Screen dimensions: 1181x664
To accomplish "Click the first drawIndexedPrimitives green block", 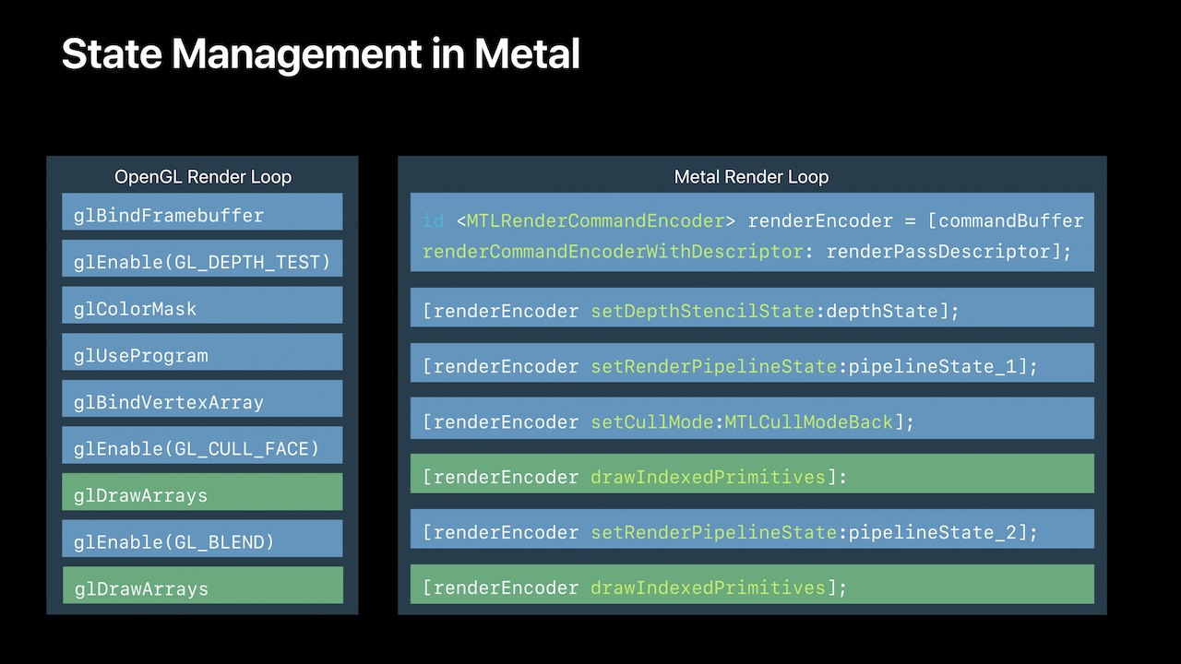I will point(750,477).
